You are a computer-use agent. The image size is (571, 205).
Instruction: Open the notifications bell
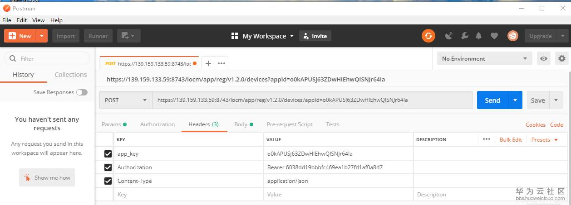point(479,36)
